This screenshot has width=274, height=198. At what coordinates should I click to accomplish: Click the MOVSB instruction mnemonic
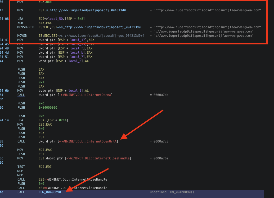(x=22, y=36)
